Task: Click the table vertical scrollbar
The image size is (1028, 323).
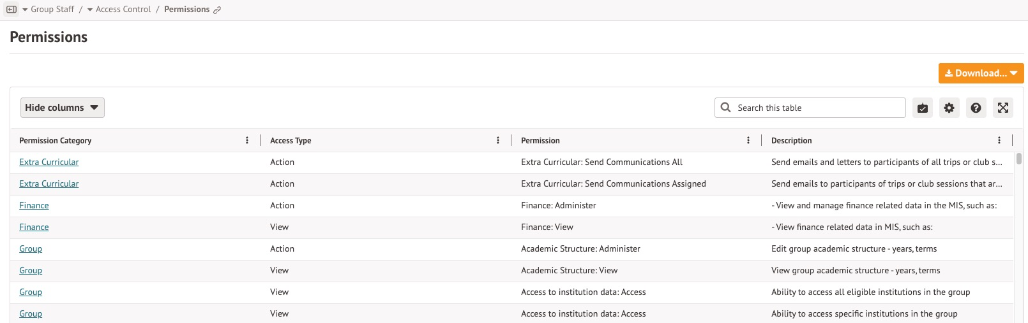Action: [1018, 159]
